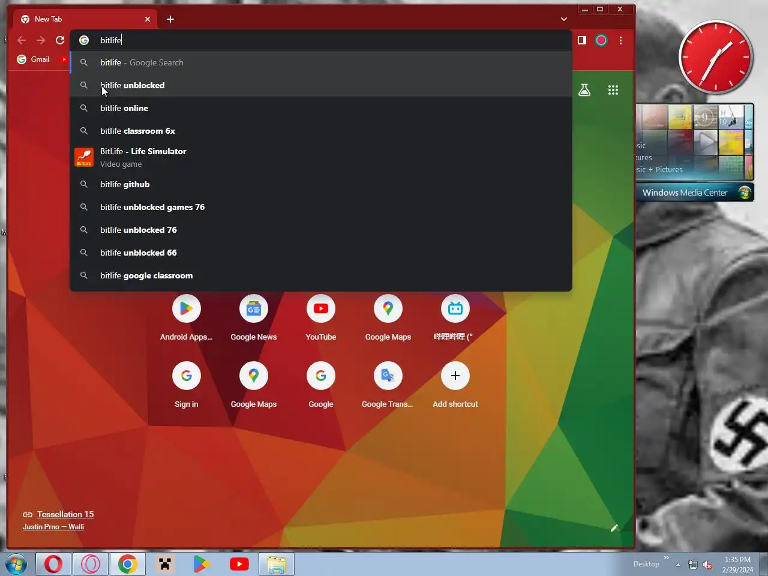Close the New Tab tab
Screen dimensions: 768x576
point(148,19)
